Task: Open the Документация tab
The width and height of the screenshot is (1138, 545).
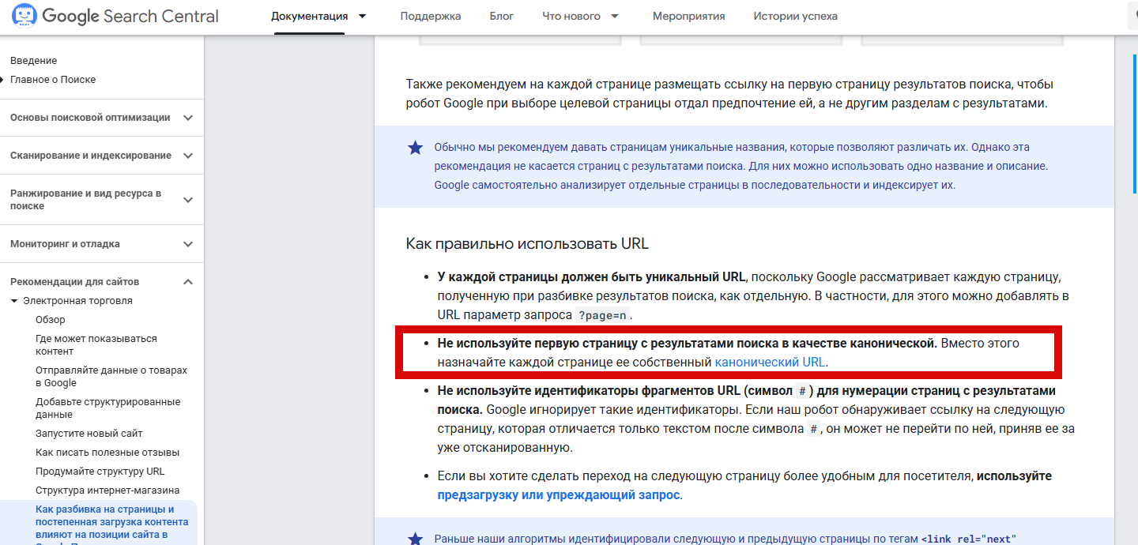Action: click(x=309, y=16)
